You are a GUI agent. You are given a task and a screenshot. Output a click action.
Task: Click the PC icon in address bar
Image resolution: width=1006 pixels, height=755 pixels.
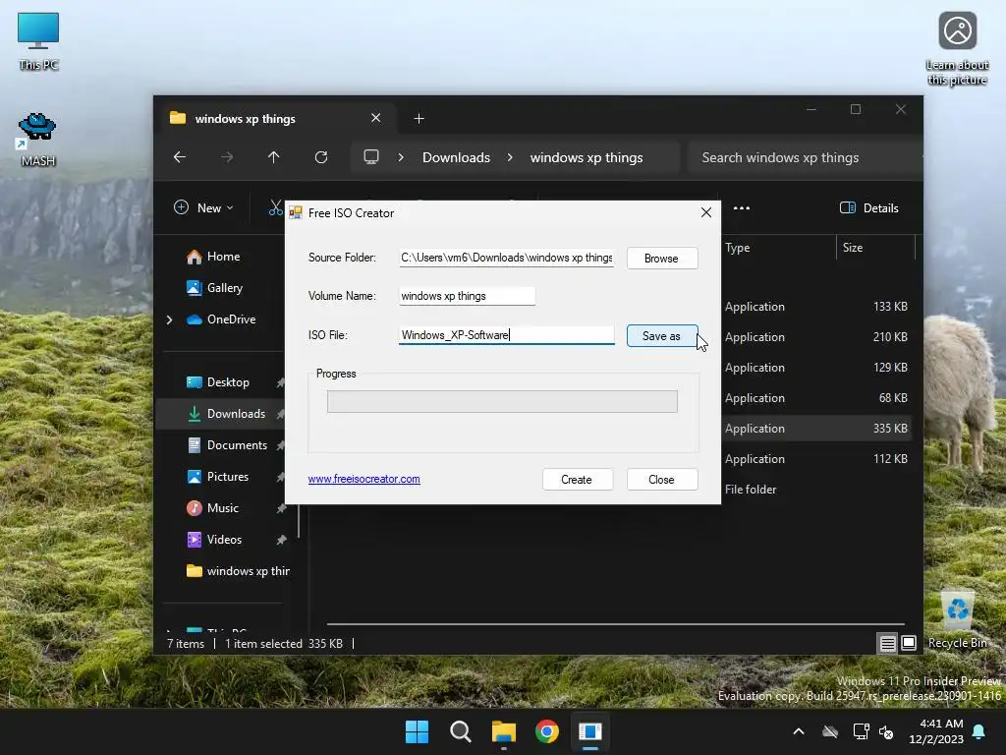(370, 157)
